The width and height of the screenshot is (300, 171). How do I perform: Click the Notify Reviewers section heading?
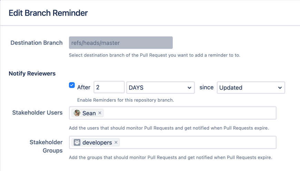point(32,73)
